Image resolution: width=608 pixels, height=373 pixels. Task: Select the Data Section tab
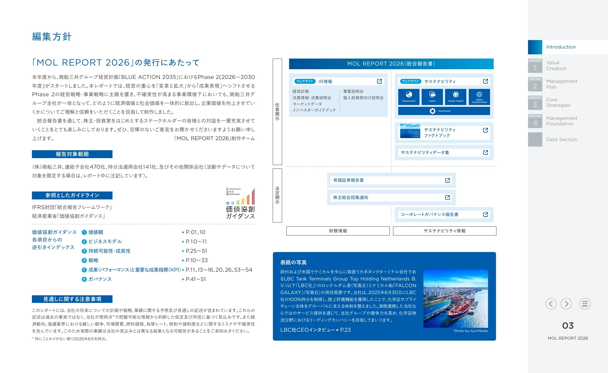point(568,140)
